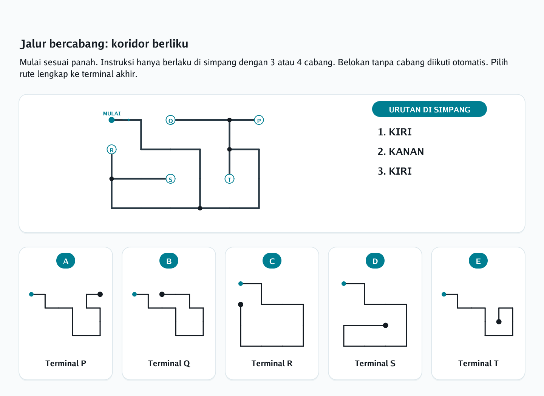Select answer badge D

click(375, 261)
